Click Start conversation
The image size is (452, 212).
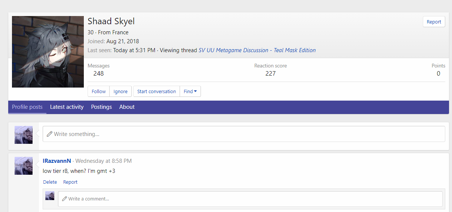[156, 92]
